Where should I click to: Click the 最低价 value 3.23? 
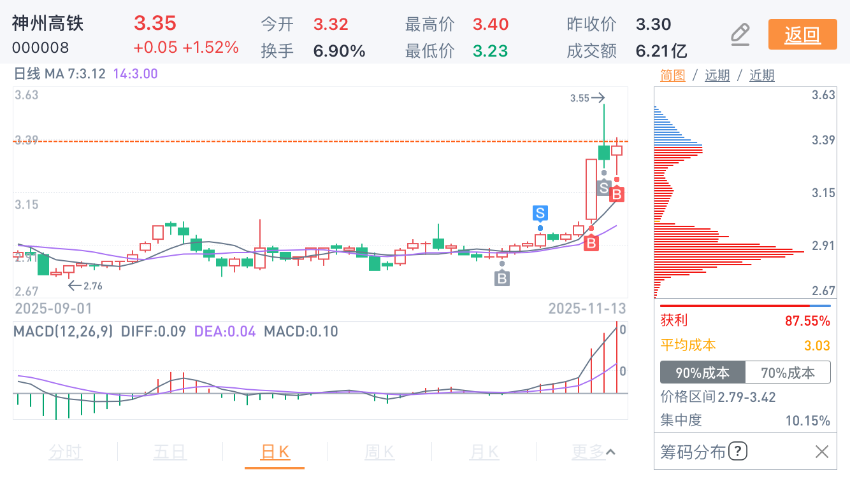pos(490,51)
